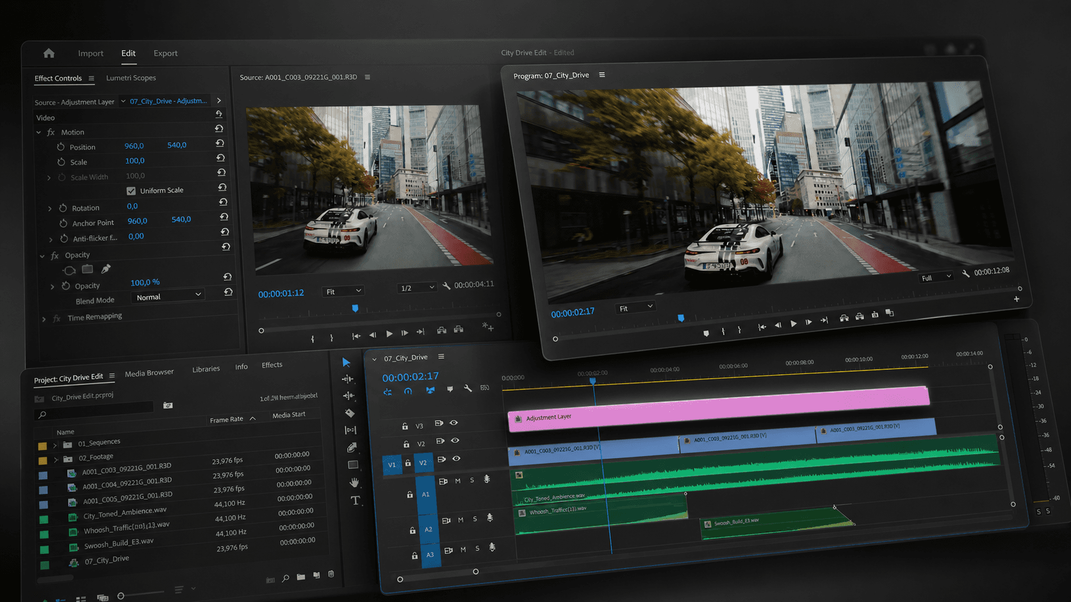Toggle Linked Selection in timeline

[x=430, y=390]
